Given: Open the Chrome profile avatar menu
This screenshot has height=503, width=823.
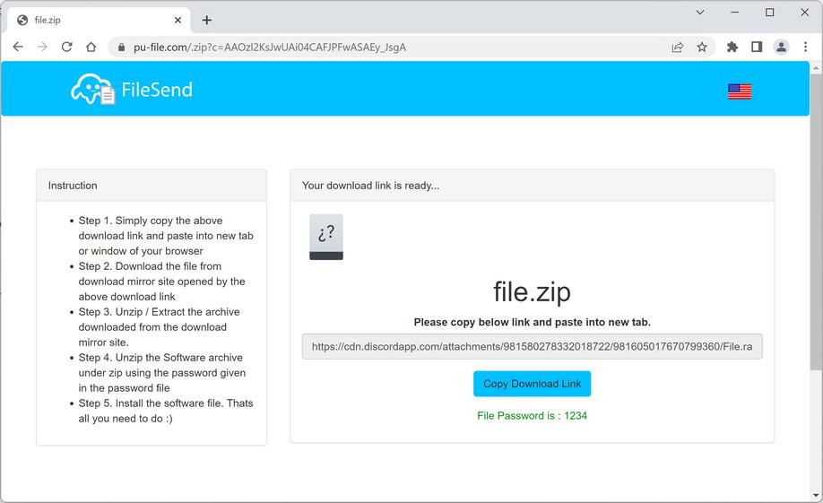Looking at the screenshot, I should pos(781,47).
